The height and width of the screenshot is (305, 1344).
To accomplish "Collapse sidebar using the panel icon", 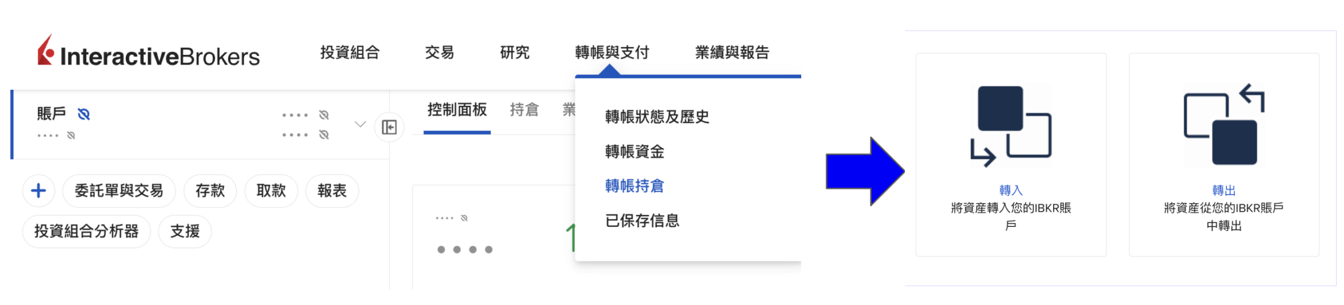I will (389, 127).
